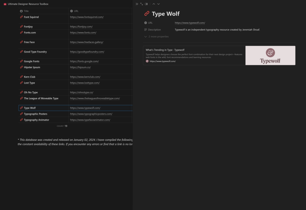Viewport: 306px width, 210px height.
Task: Go to previous record with up arrow
Action: (154, 4)
